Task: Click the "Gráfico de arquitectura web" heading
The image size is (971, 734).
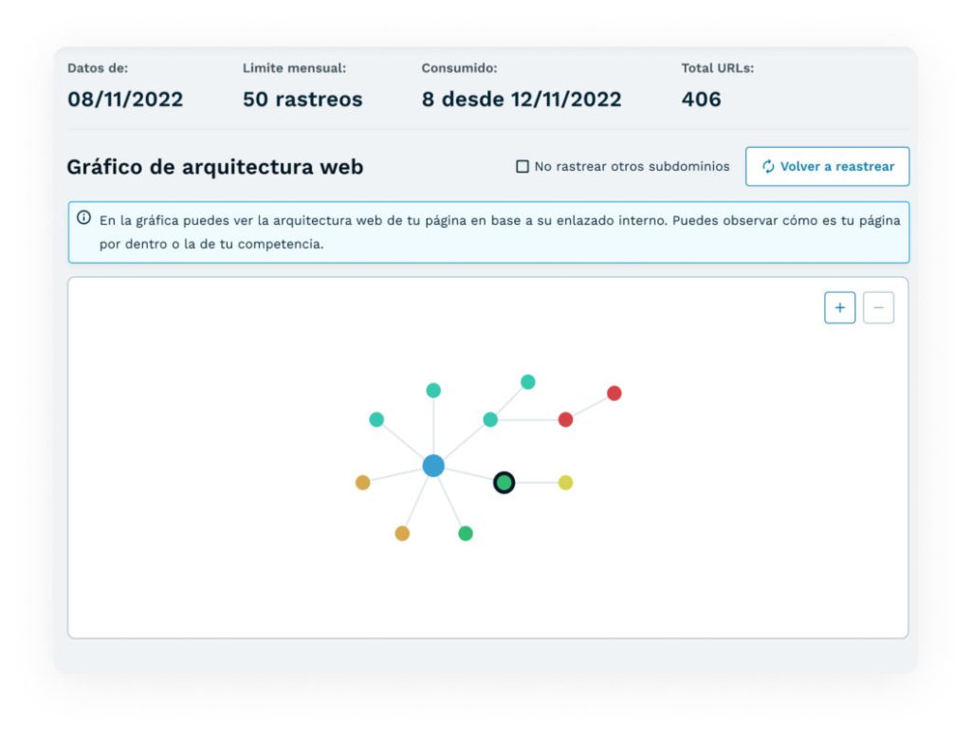Action: [215, 167]
